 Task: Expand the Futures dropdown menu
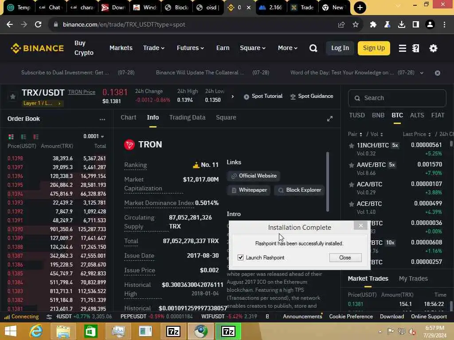[190, 48]
